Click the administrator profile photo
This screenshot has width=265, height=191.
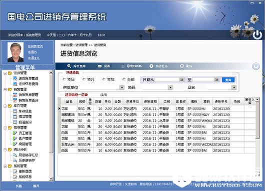[15, 52]
